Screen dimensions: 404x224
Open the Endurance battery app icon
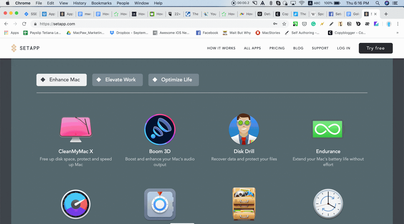click(328, 129)
